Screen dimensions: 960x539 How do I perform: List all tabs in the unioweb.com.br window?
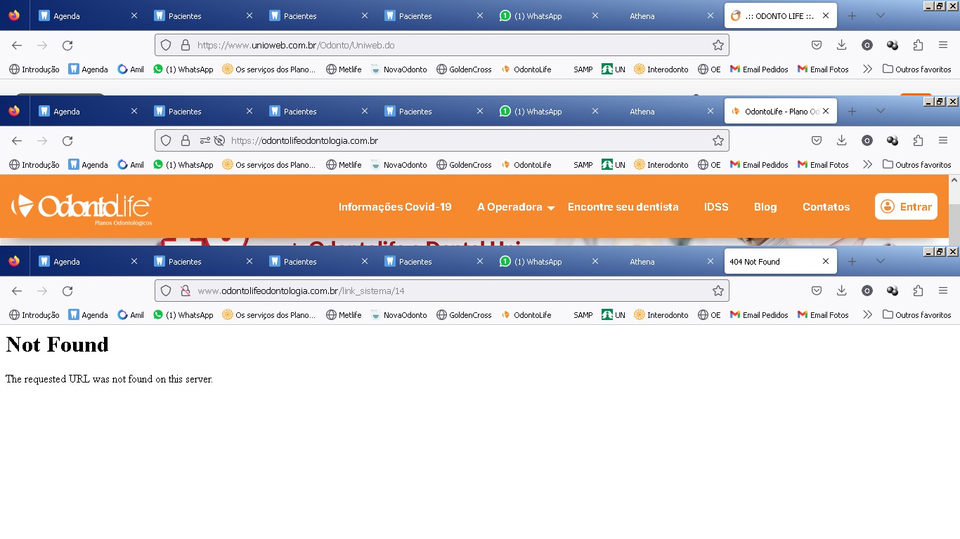tap(881, 16)
